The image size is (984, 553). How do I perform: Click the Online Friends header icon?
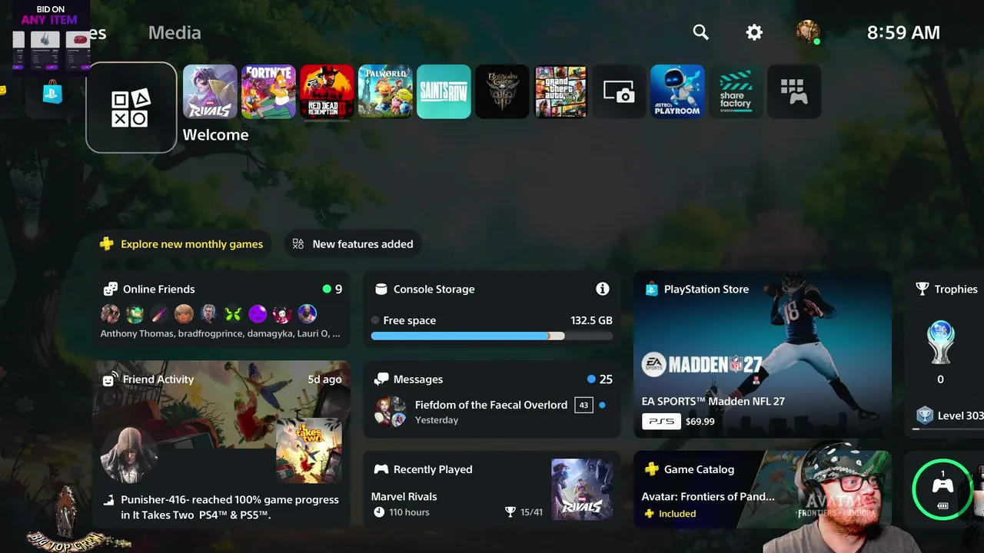point(111,289)
